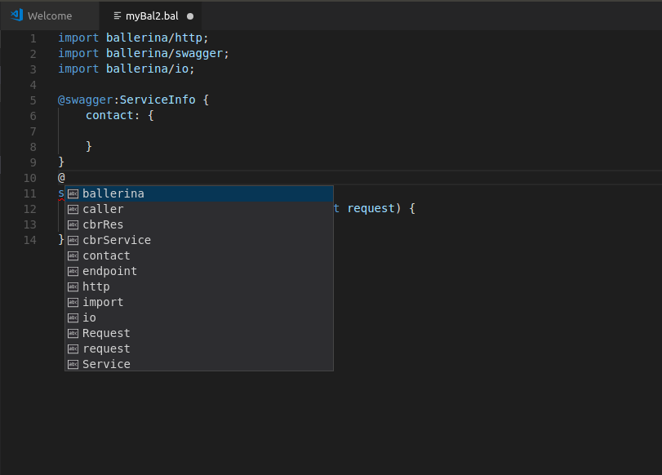Click the word icon beside cbrRes suggestion
The height and width of the screenshot is (475, 662).
pyautogui.click(x=73, y=224)
